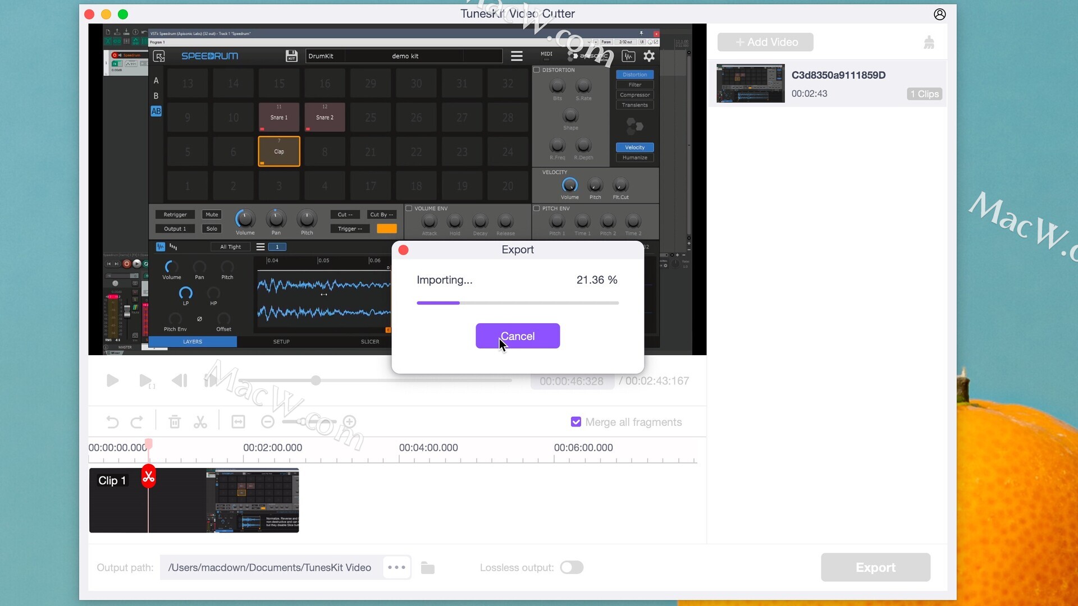The width and height of the screenshot is (1078, 606).
Task: Click the file name C3d8350a9111859D
Action: point(838,75)
